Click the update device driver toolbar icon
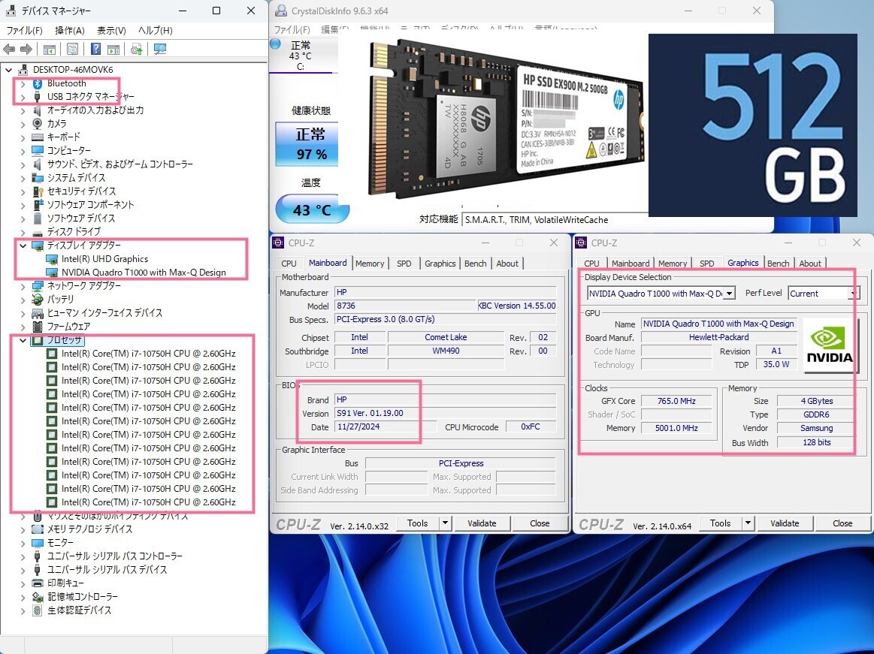This screenshot has width=874, height=654. pyautogui.click(x=137, y=49)
